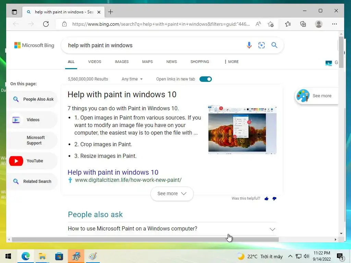351x263 pixels.
Task: Switch to MAPS tab
Action: pos(147,62)
